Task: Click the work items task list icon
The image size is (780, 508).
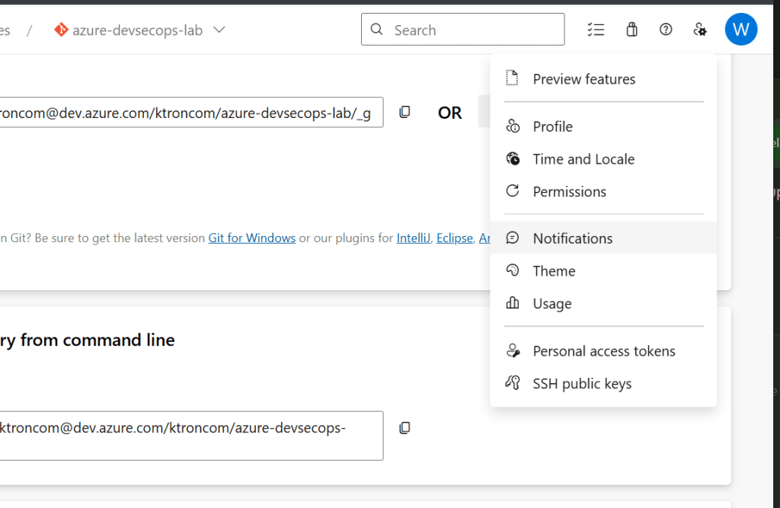Action: (x=596, y=30)
